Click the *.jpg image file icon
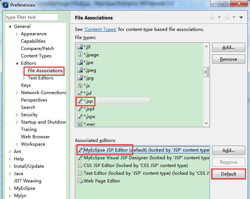Screen dimensions: 250x199 pyautogui.click(x=80, y=78)
